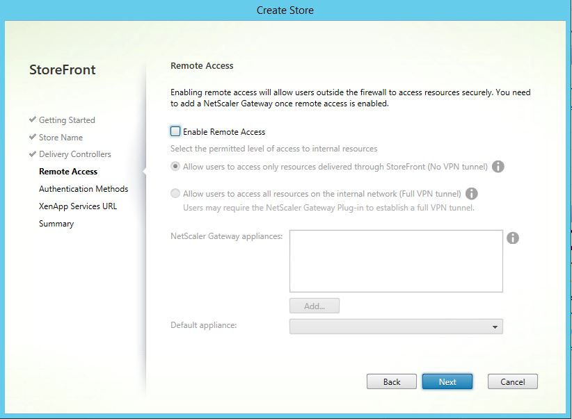Click the 'Default appliance:' label
Image resolution: width=572 pixels, height=419 pixels.
[204, 325]
